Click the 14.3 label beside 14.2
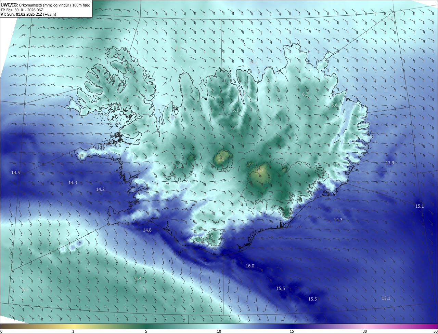 pyautogui.click(x=73, y=183)
